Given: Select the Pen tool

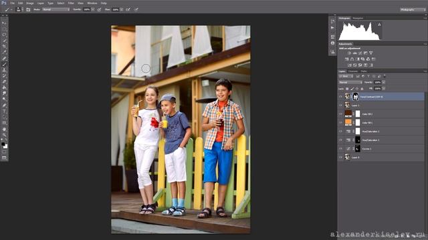Looking at the screenshot, I should 4,105.
